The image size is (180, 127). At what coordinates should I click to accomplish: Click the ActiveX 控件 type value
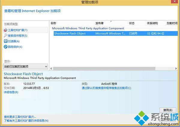[x=109, y=84]
